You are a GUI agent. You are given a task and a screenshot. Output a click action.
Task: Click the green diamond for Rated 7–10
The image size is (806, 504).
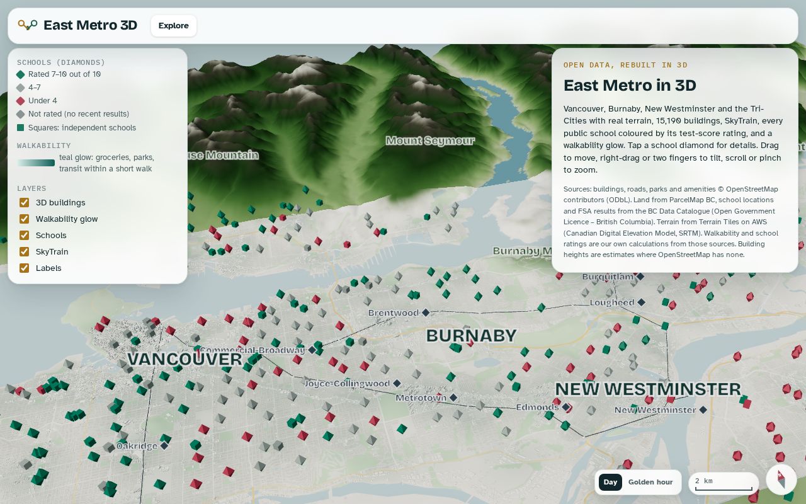point(21,74)
